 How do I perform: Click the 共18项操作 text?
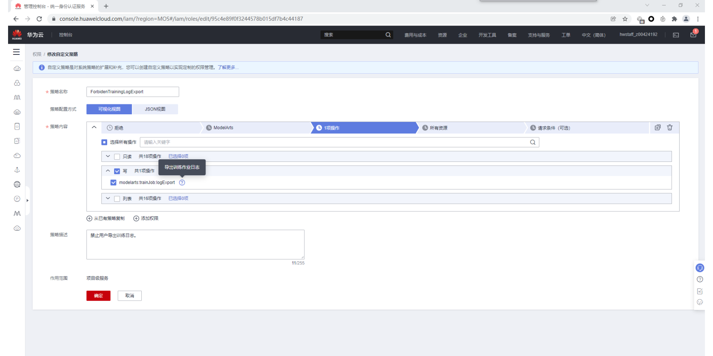(x=150, y=157)
